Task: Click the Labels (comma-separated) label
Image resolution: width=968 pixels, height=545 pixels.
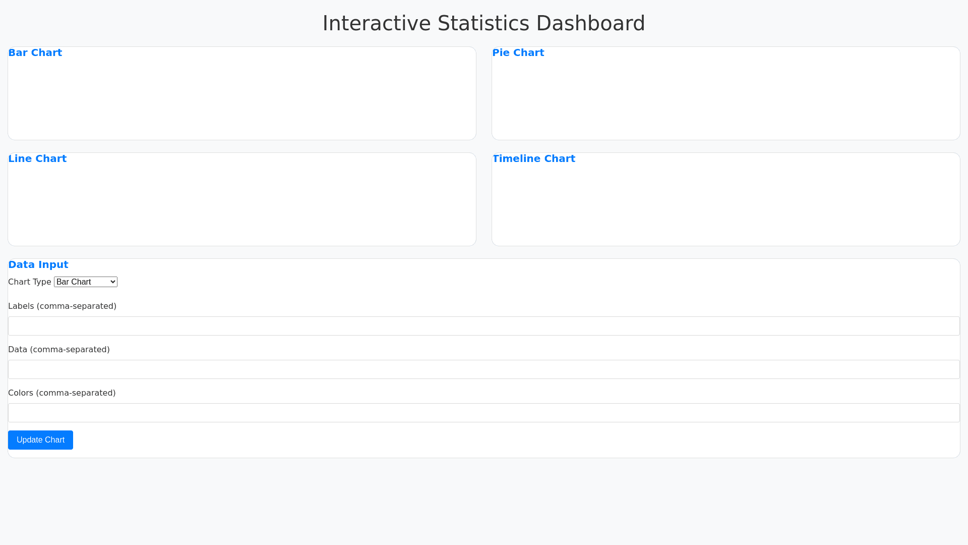Action: coord(62,306)
